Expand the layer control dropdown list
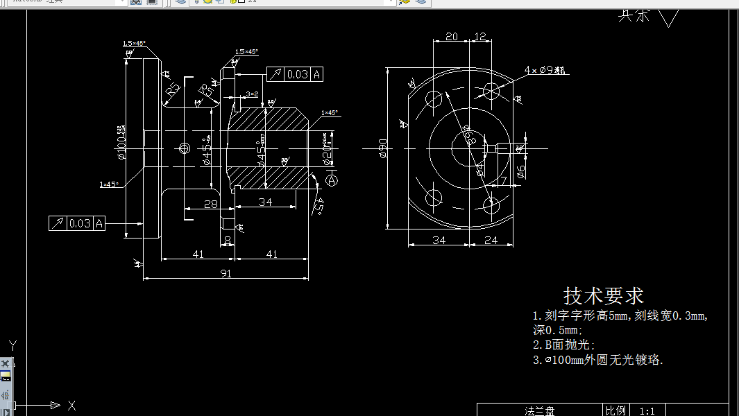The width and height of the screenshot is (739, 416). 391,3
